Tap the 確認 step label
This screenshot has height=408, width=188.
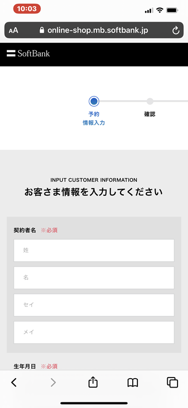tap(150, 114)
